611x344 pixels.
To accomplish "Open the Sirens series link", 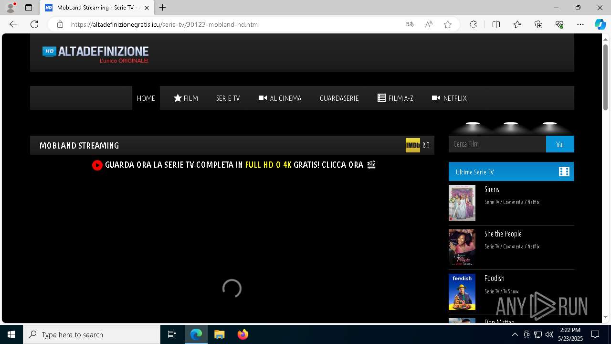I will tap(492, 190).
